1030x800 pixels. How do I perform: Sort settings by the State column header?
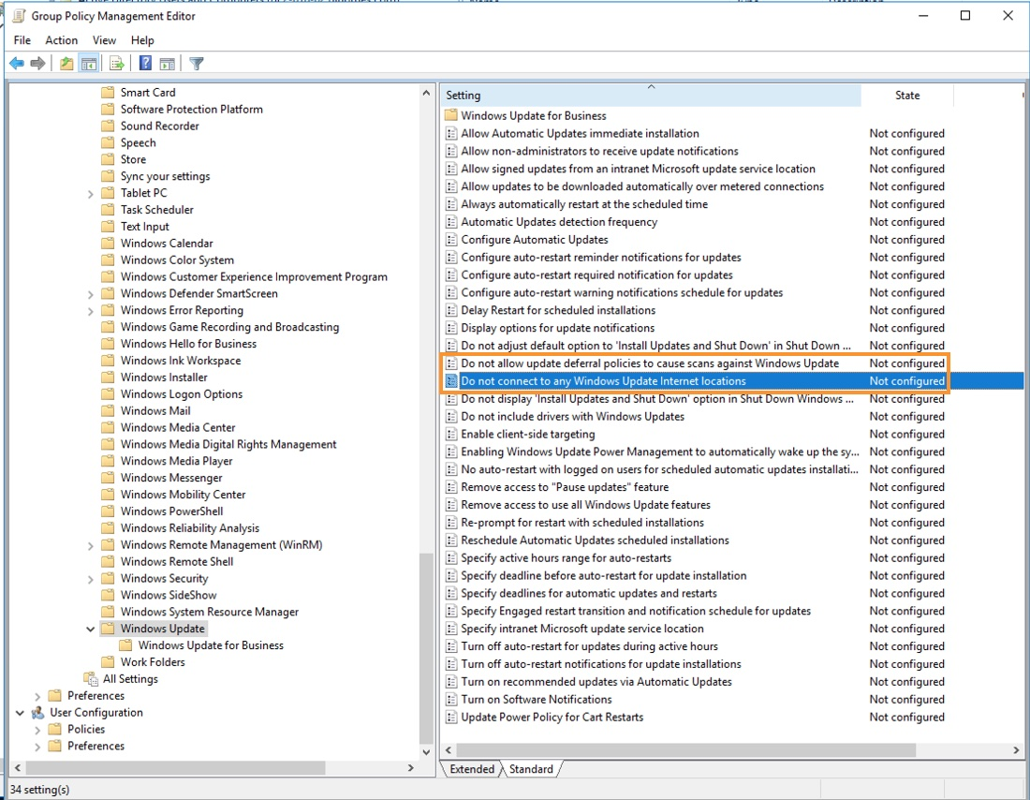(x=906, y=95)
